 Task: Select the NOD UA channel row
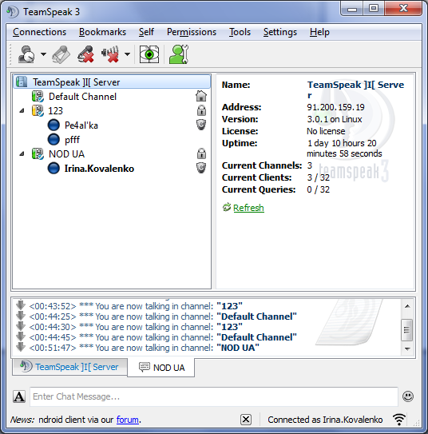click(x=112, y=154)
